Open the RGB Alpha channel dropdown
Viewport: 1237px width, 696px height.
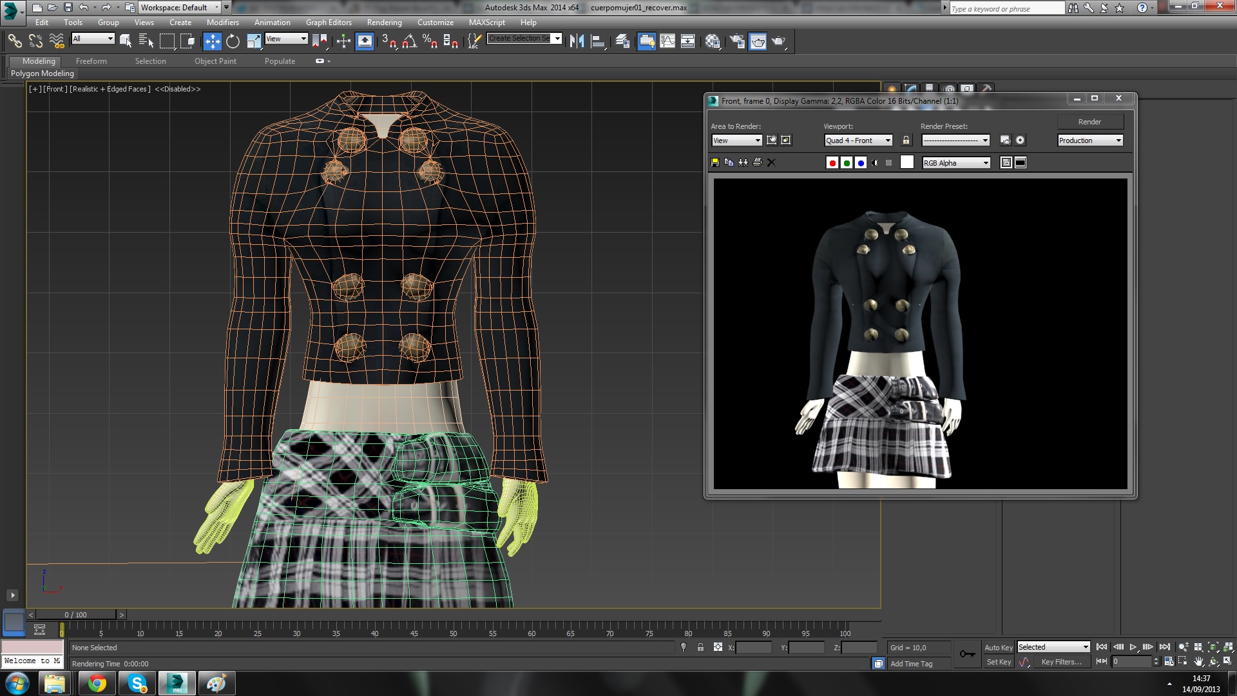956,163
